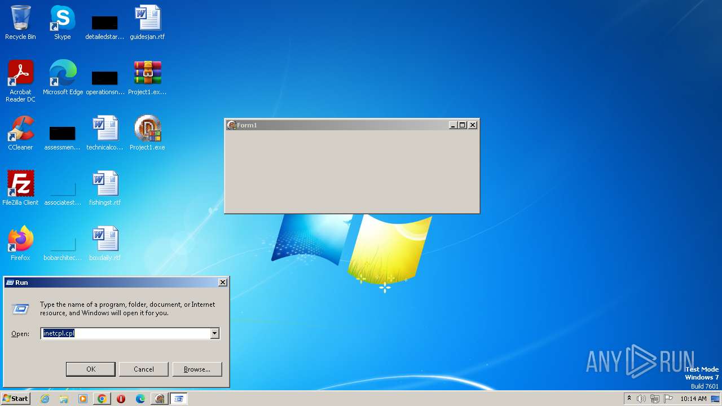The width and height of the screenshot is (722, 406).
Task: Select the Firefox desktop shortcut
Action: (x=20, y=244)
